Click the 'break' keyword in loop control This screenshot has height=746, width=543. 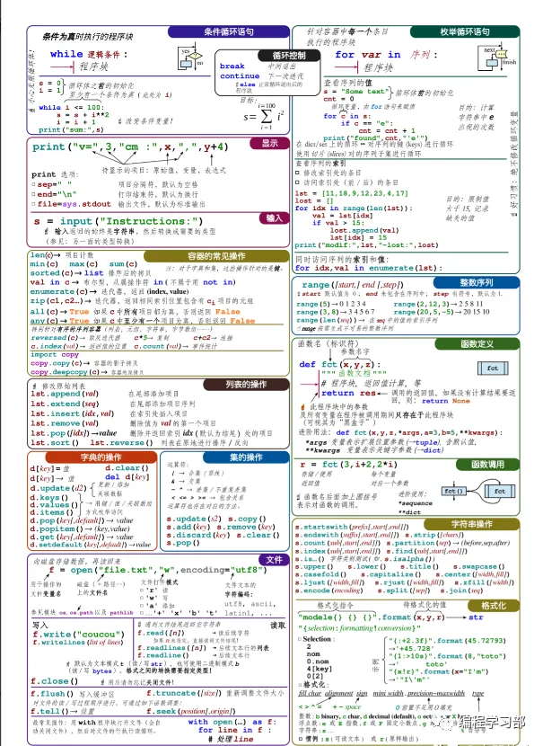(232, 67)
